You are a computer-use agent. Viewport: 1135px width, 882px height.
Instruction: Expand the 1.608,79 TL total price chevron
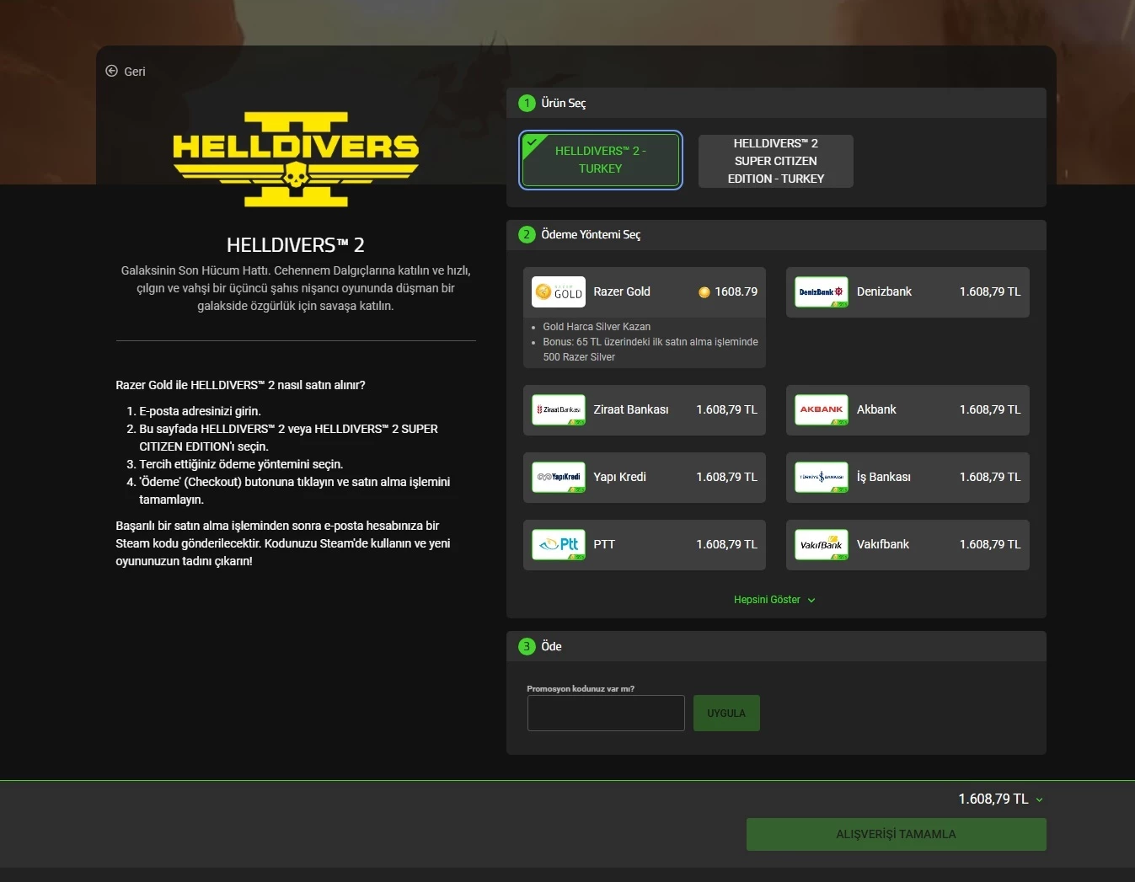click(x=1039, y=799)
